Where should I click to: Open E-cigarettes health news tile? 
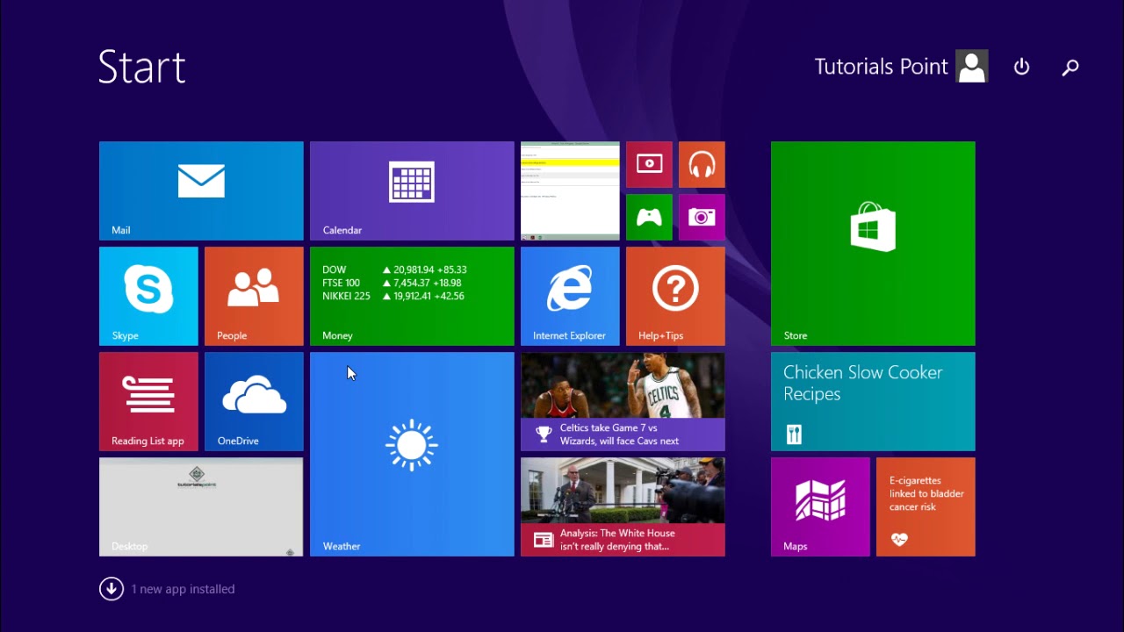coord(926,506)
